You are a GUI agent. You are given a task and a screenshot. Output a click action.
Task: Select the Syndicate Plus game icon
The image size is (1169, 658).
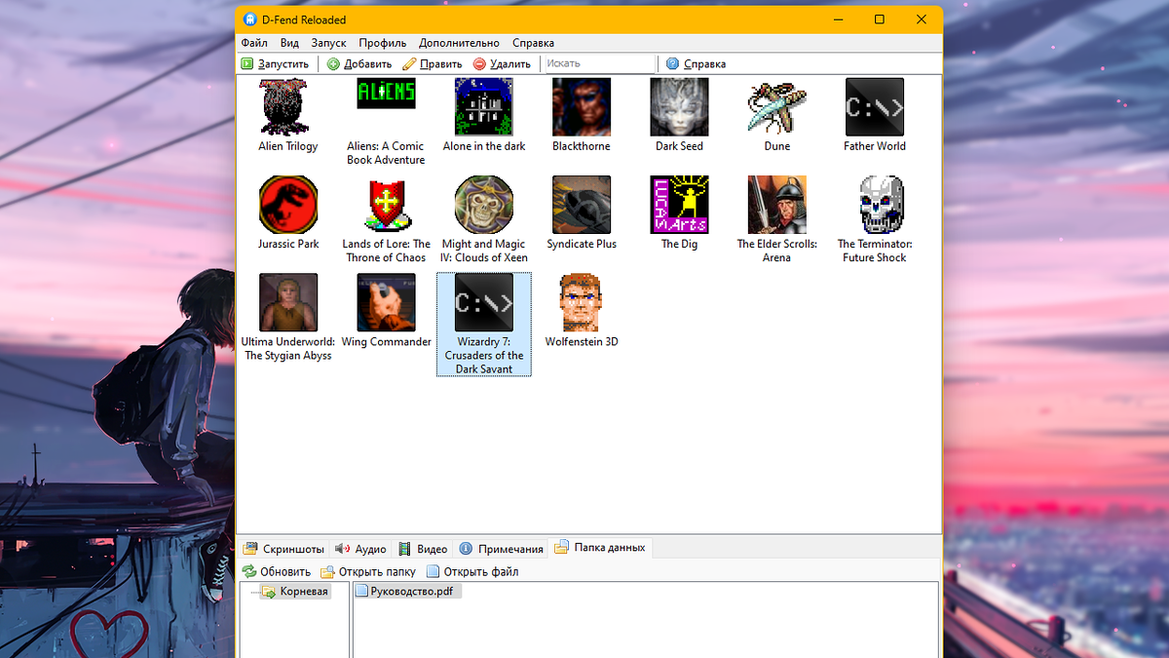[582, 205]
